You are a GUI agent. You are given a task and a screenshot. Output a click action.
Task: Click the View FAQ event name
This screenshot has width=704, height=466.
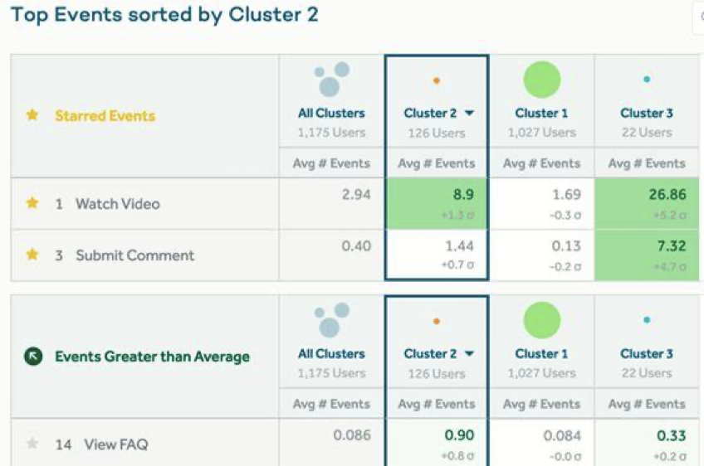[x=116, y=444]
